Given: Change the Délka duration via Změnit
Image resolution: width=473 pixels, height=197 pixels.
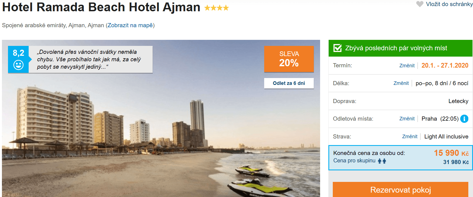Looking at the screenshot, I should [401, 83].
